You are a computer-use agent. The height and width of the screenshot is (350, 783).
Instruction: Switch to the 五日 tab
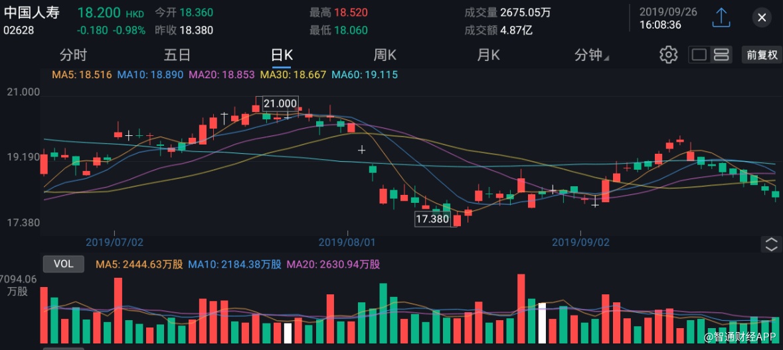[x=177, y=55]
